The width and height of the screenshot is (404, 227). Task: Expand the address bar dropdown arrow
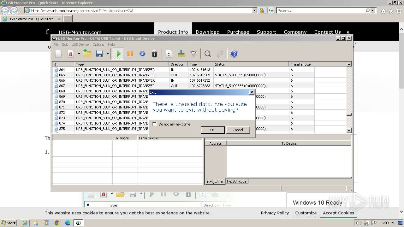(x=255, y=11)
